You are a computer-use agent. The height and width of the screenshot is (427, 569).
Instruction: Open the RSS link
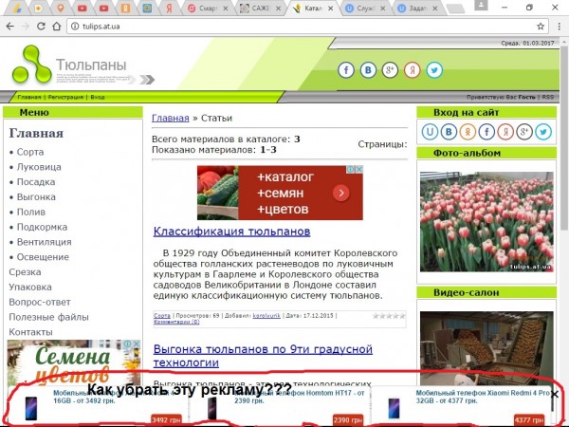click(x=548, y=97)
